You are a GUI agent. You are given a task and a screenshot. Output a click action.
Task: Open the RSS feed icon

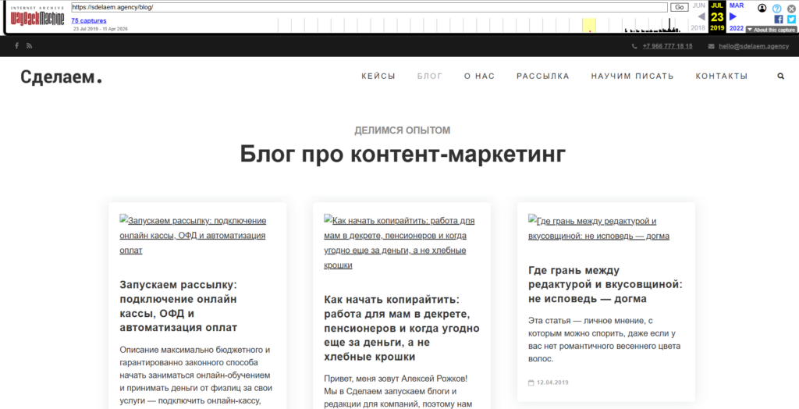(x=30, y=46)
